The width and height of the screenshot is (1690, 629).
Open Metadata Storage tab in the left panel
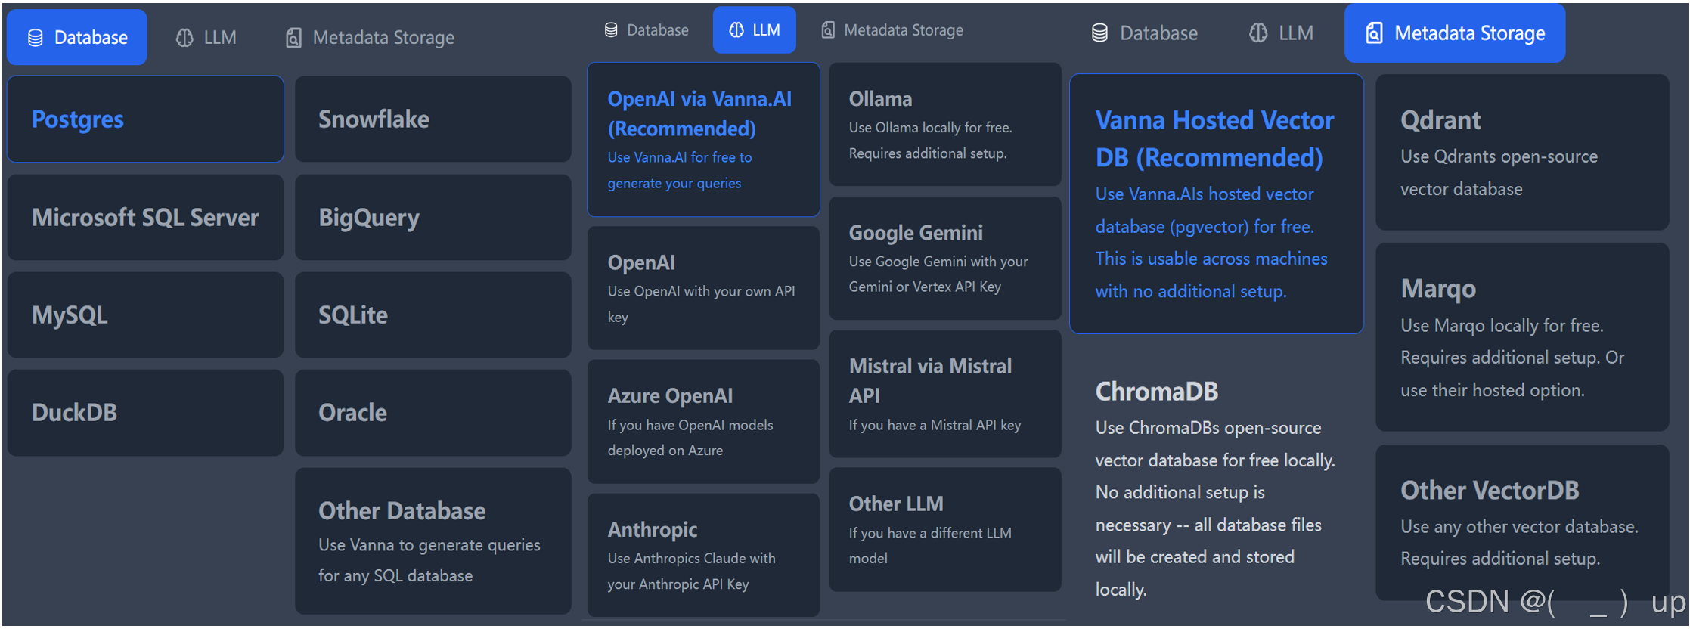[371, 38]
